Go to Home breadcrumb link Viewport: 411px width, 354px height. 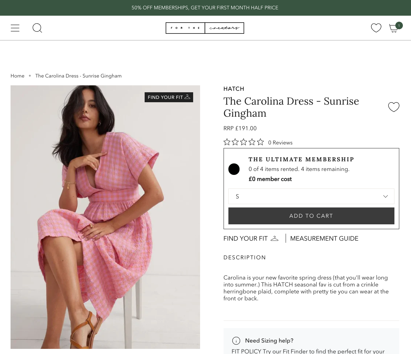point(17,76)
